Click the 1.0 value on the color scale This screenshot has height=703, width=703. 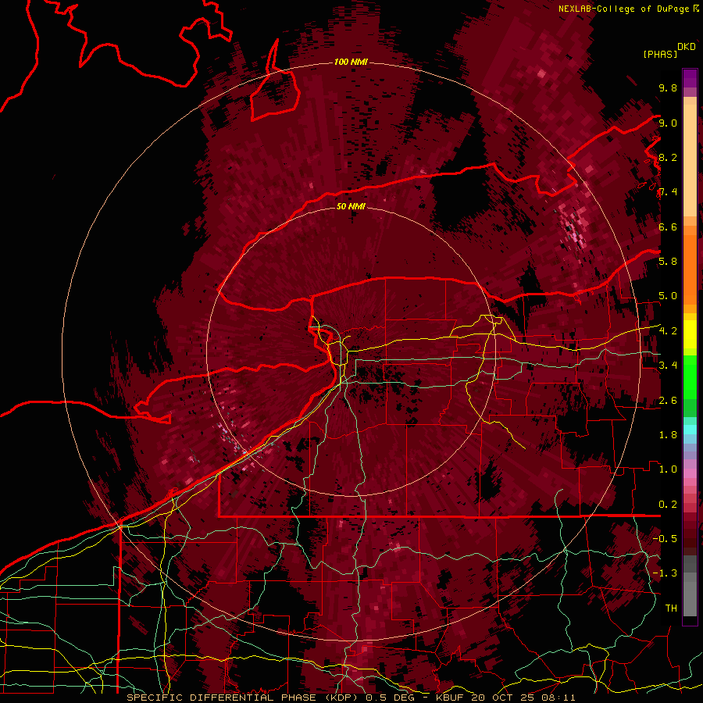click(x=668, y=469)
